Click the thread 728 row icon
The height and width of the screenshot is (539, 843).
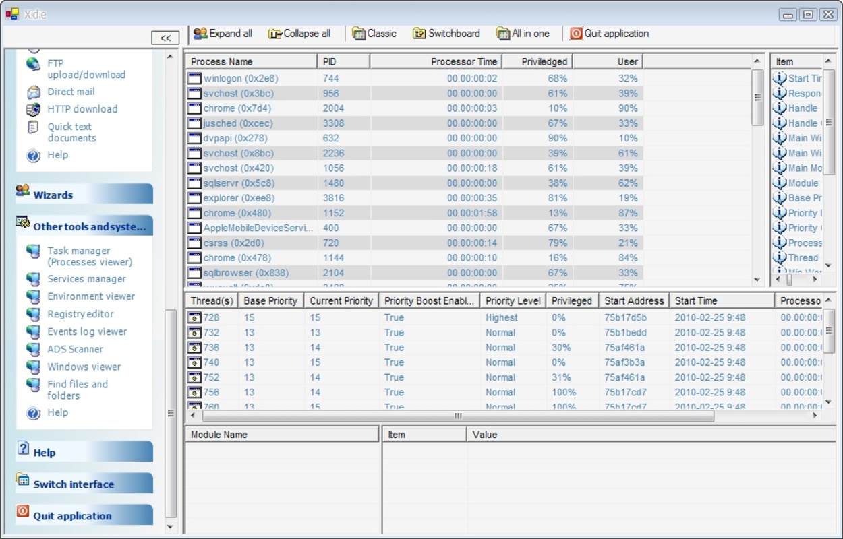point(194,318)
